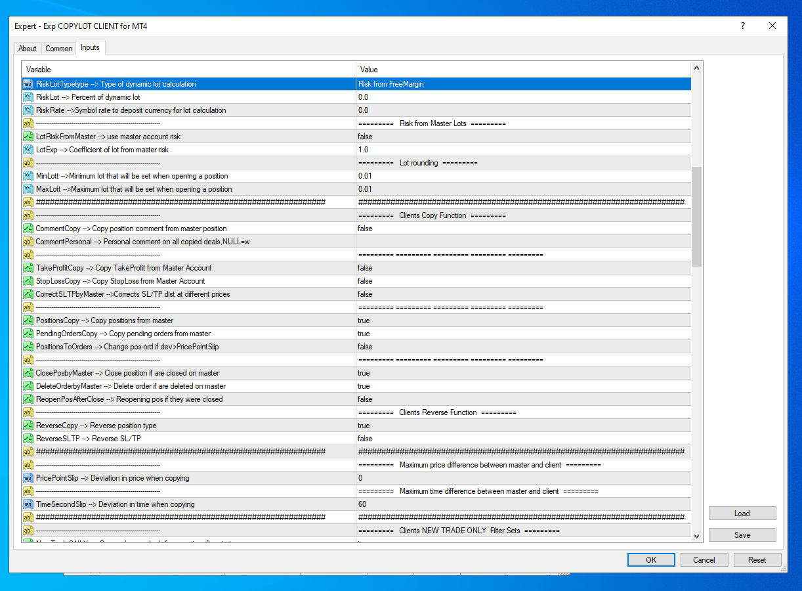
Task: Open RiskLotTypetype value Risk from FreeMargin
Action: click(x=523, y=84)
